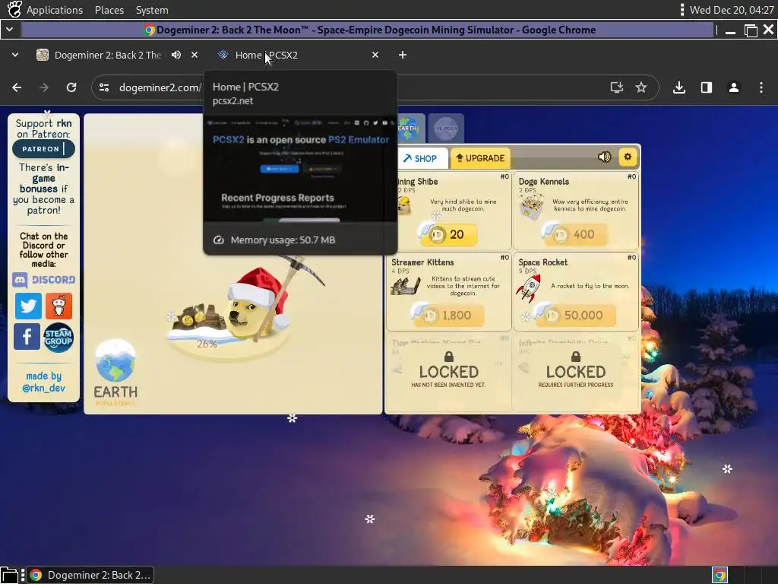The image size is (778, 584).
Task: Click the GNOME foot logo icon
Action: click(x=14, y=9)
